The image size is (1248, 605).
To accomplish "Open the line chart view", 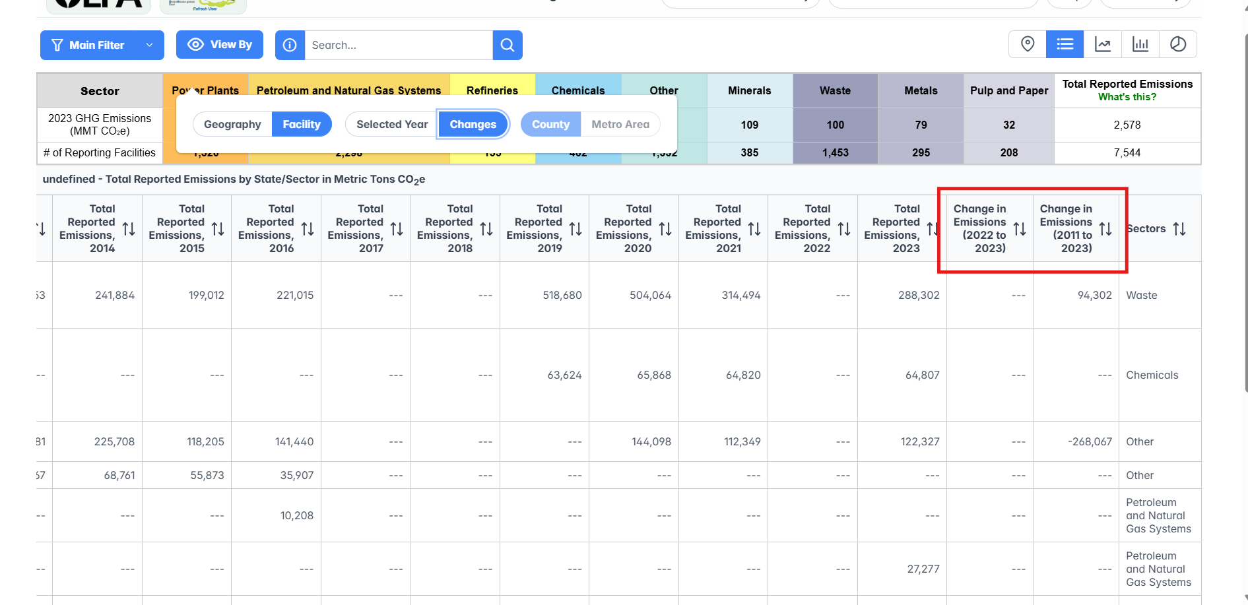I will (1103, 44).
